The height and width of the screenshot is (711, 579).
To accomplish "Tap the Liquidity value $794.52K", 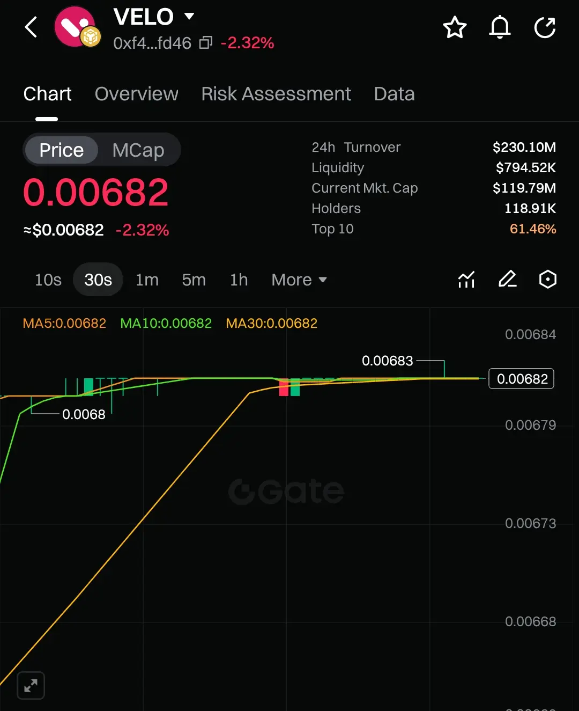I will [x=526, y=167].
